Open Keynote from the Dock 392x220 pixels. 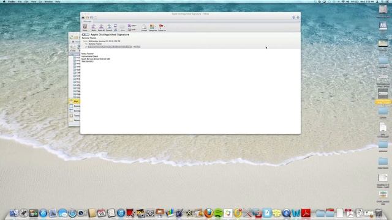(x=159, y=213)
